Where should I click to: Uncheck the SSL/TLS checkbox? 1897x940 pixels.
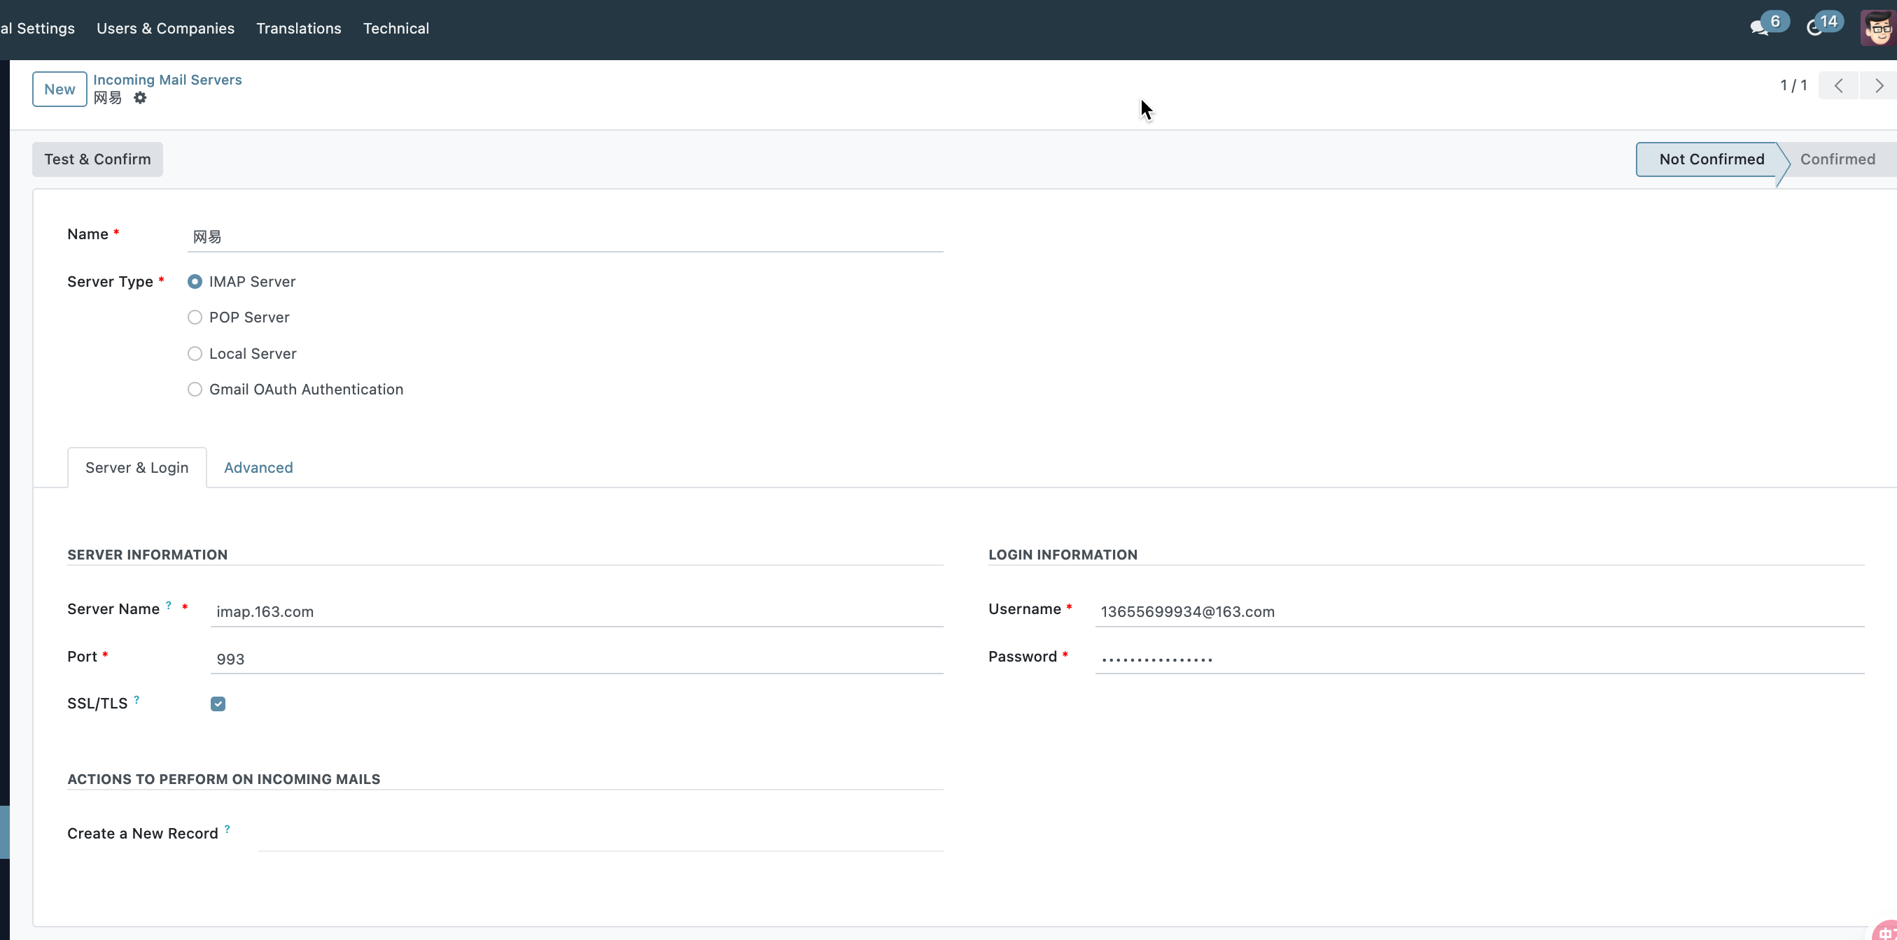[218, 704]
